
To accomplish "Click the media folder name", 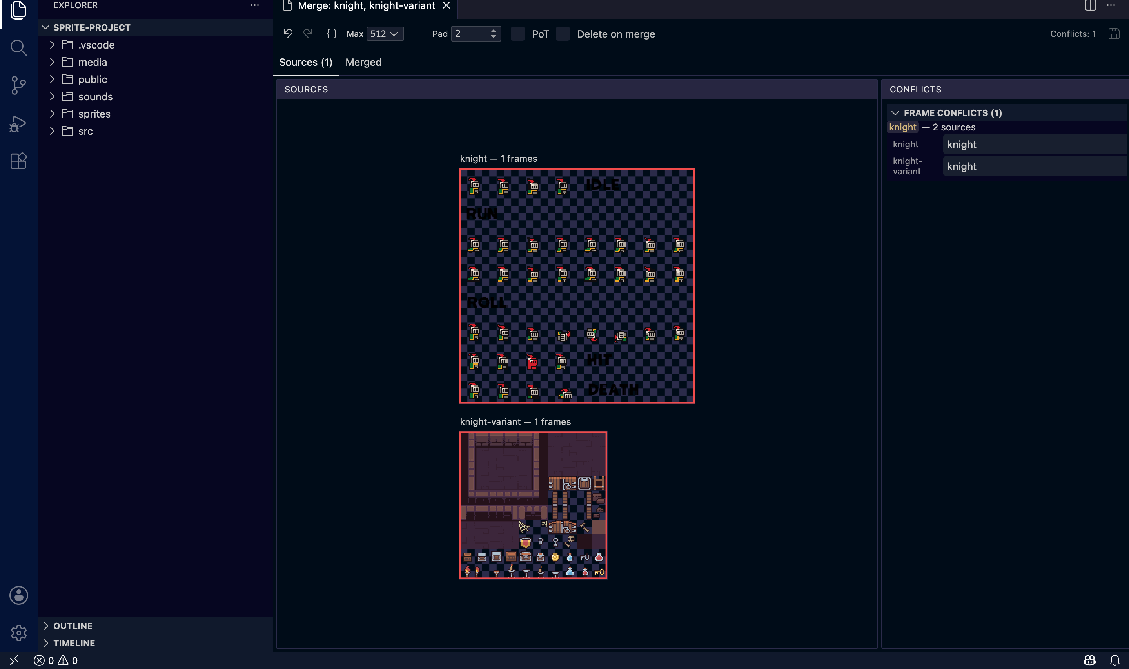I will 93,62.
